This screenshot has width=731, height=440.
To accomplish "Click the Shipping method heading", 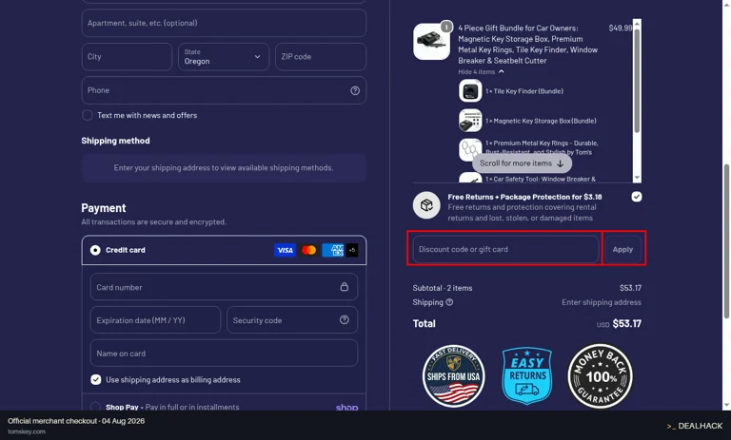I will pyautogui.click(x=115, y=141).
